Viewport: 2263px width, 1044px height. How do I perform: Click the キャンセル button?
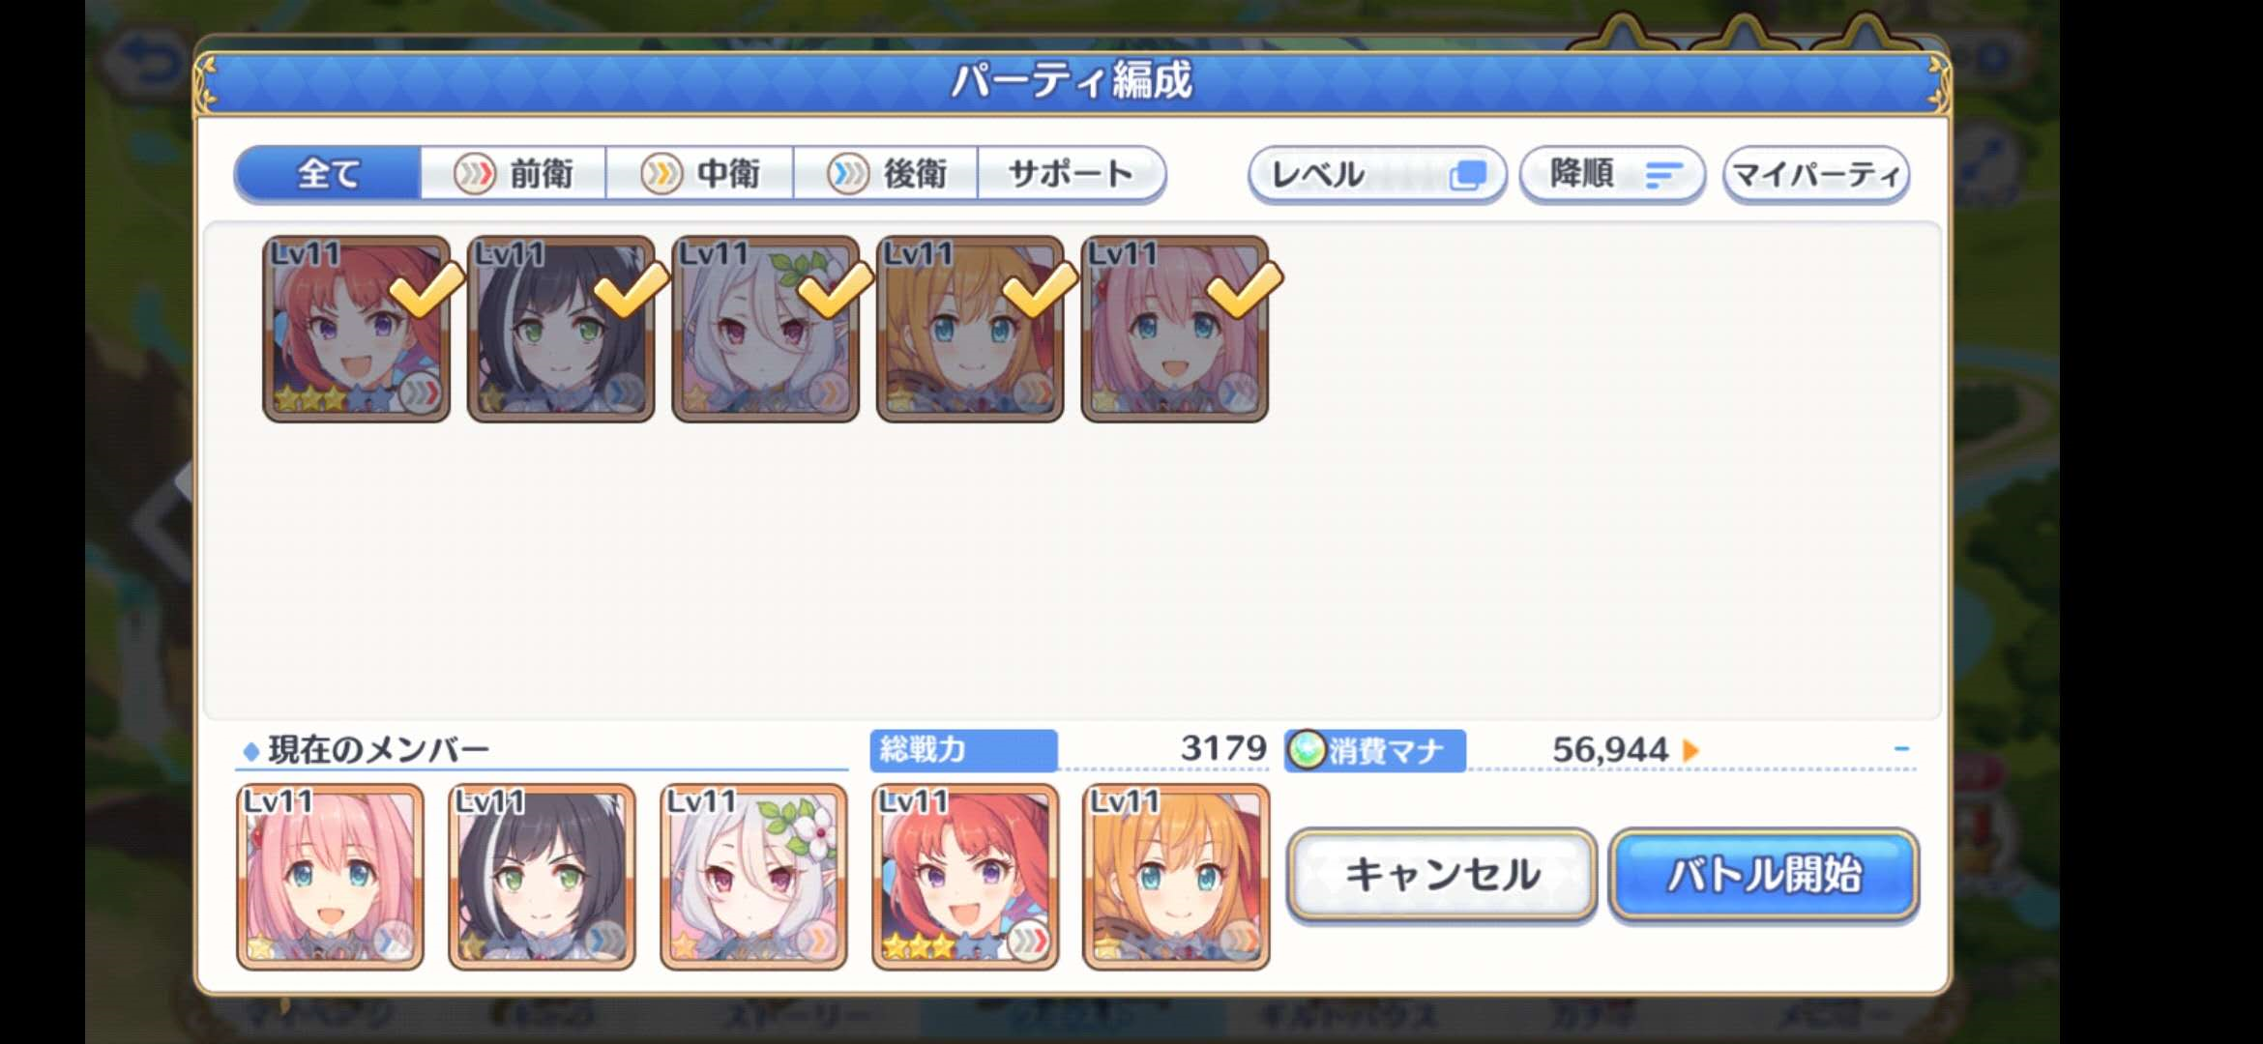click(1442, 875)
